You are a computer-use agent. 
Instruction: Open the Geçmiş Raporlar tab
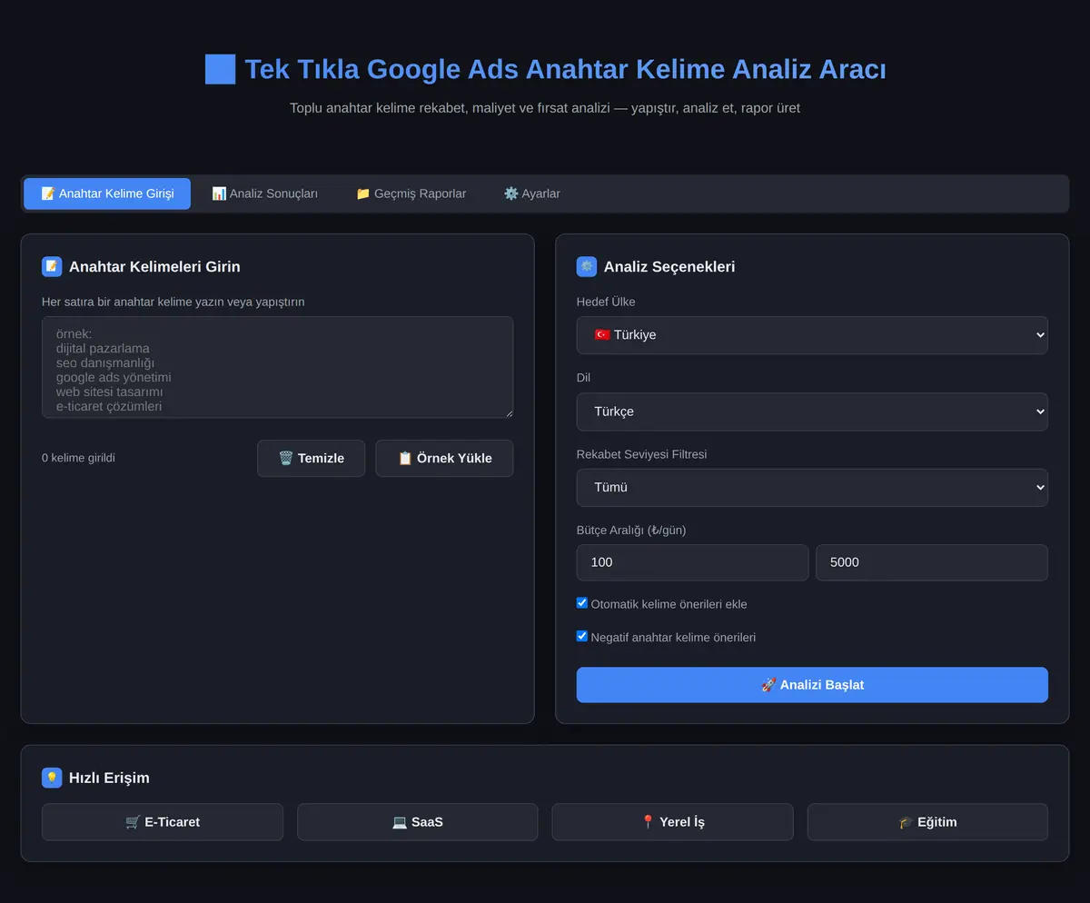411,193
